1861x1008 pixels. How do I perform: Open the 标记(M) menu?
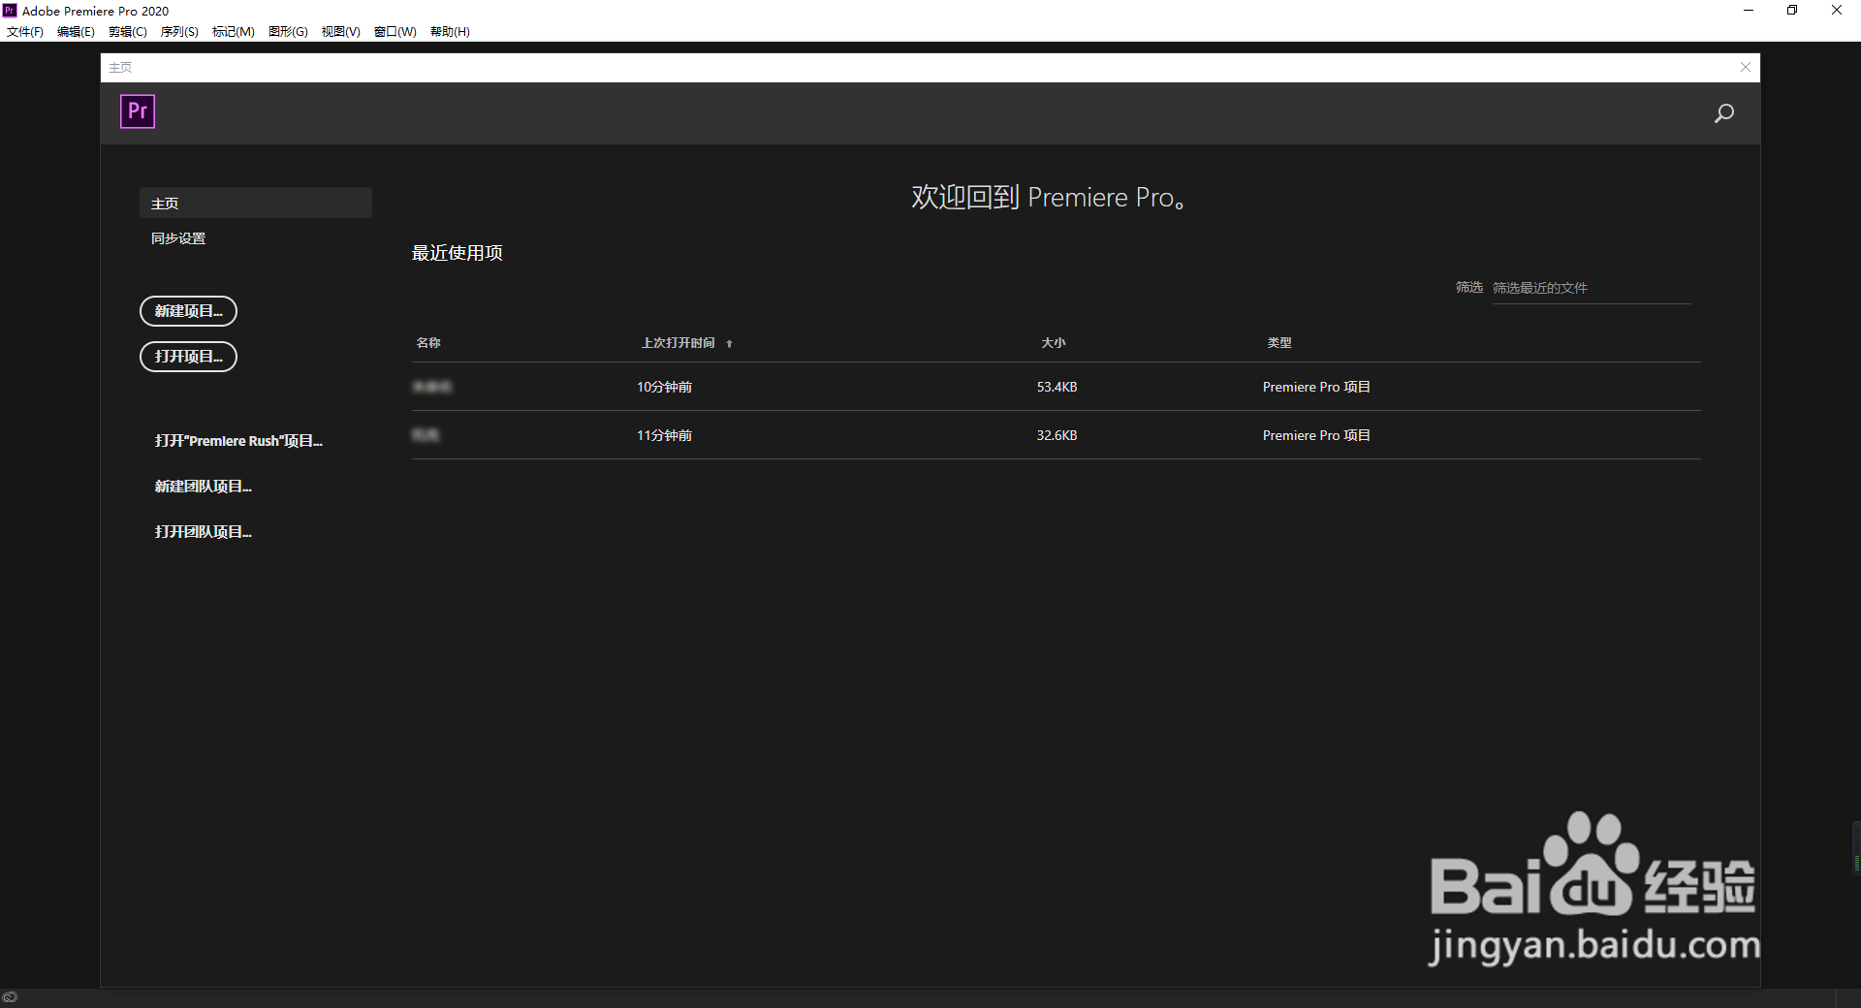234,32
